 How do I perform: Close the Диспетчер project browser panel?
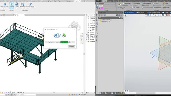coord(94,15)
